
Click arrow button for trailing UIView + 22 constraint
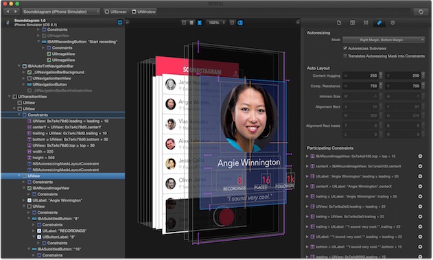point(420,216)
